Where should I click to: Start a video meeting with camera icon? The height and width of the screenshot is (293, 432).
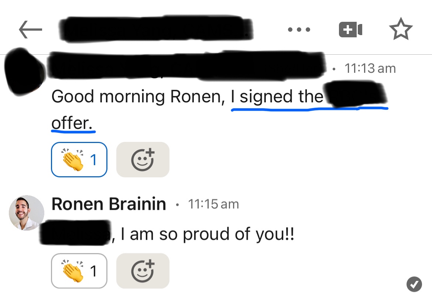pyautogui.click(x=350, y=30)
